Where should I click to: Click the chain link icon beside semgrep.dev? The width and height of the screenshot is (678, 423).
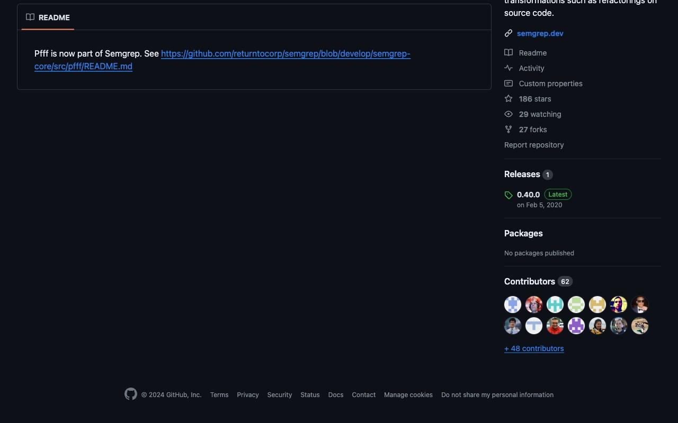[508, 33]
